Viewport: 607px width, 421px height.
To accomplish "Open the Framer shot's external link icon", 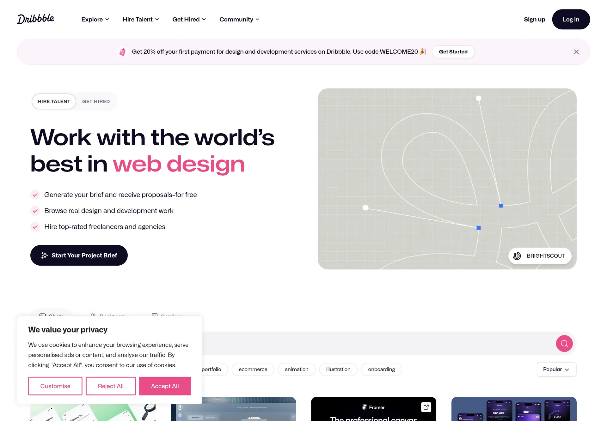I will click(426, 407).
